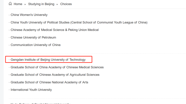Image resolution: width=186 pixels, height=104 pixels.
Task: Go to Home breadcrumb link
Action: point(18,4)
